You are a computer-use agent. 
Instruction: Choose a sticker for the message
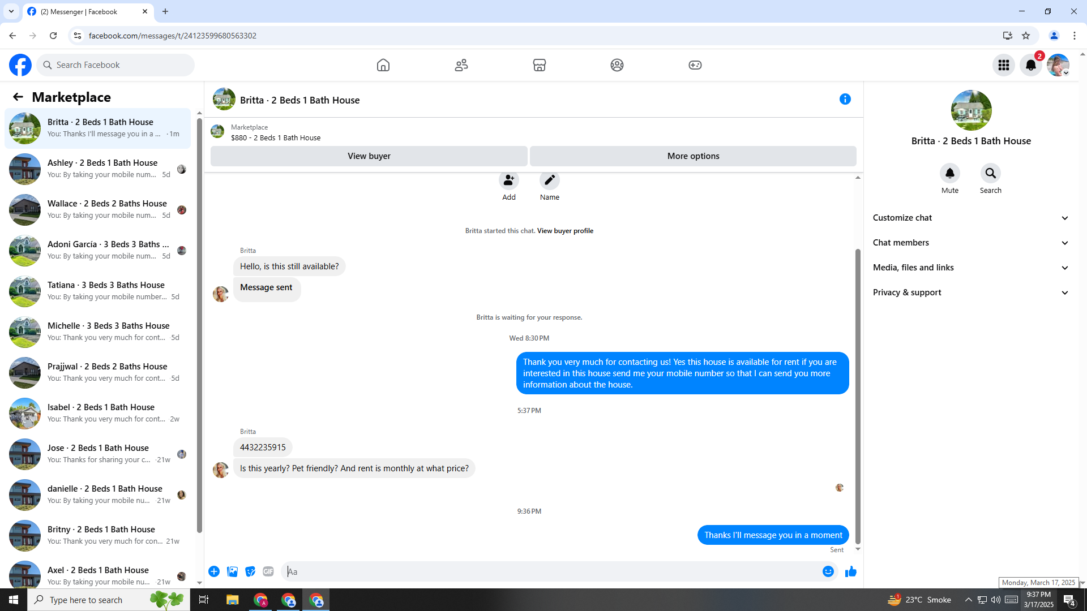[250, 572]
